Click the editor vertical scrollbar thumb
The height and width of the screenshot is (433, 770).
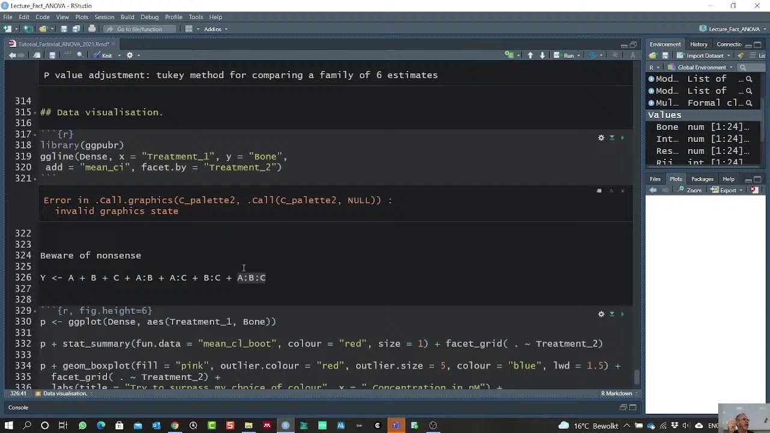pos(637,378)
